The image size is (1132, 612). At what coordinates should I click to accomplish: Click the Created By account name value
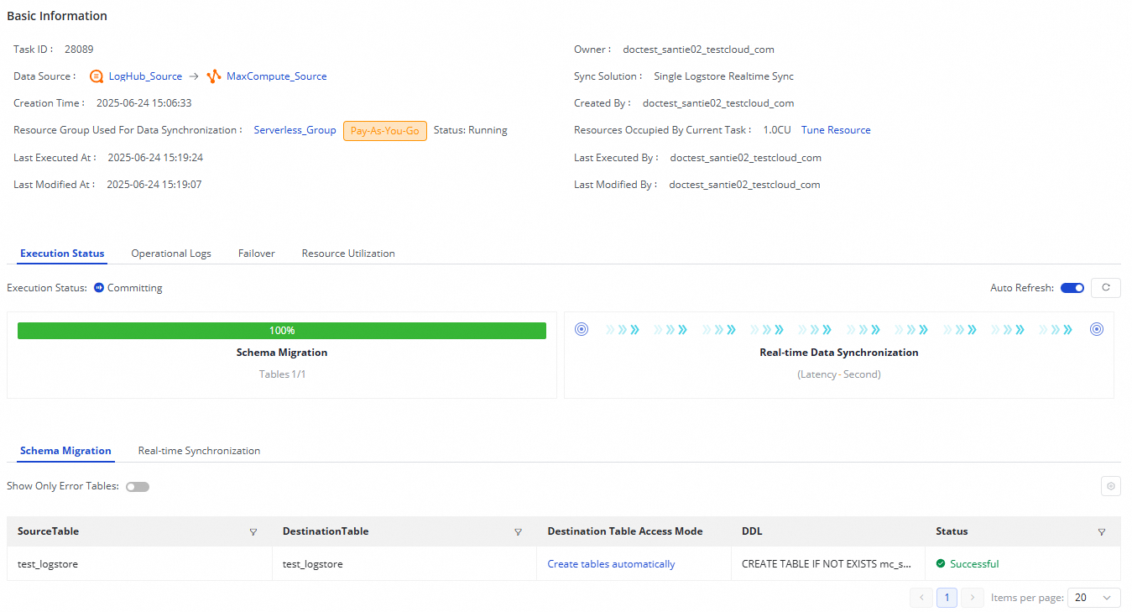718,103
